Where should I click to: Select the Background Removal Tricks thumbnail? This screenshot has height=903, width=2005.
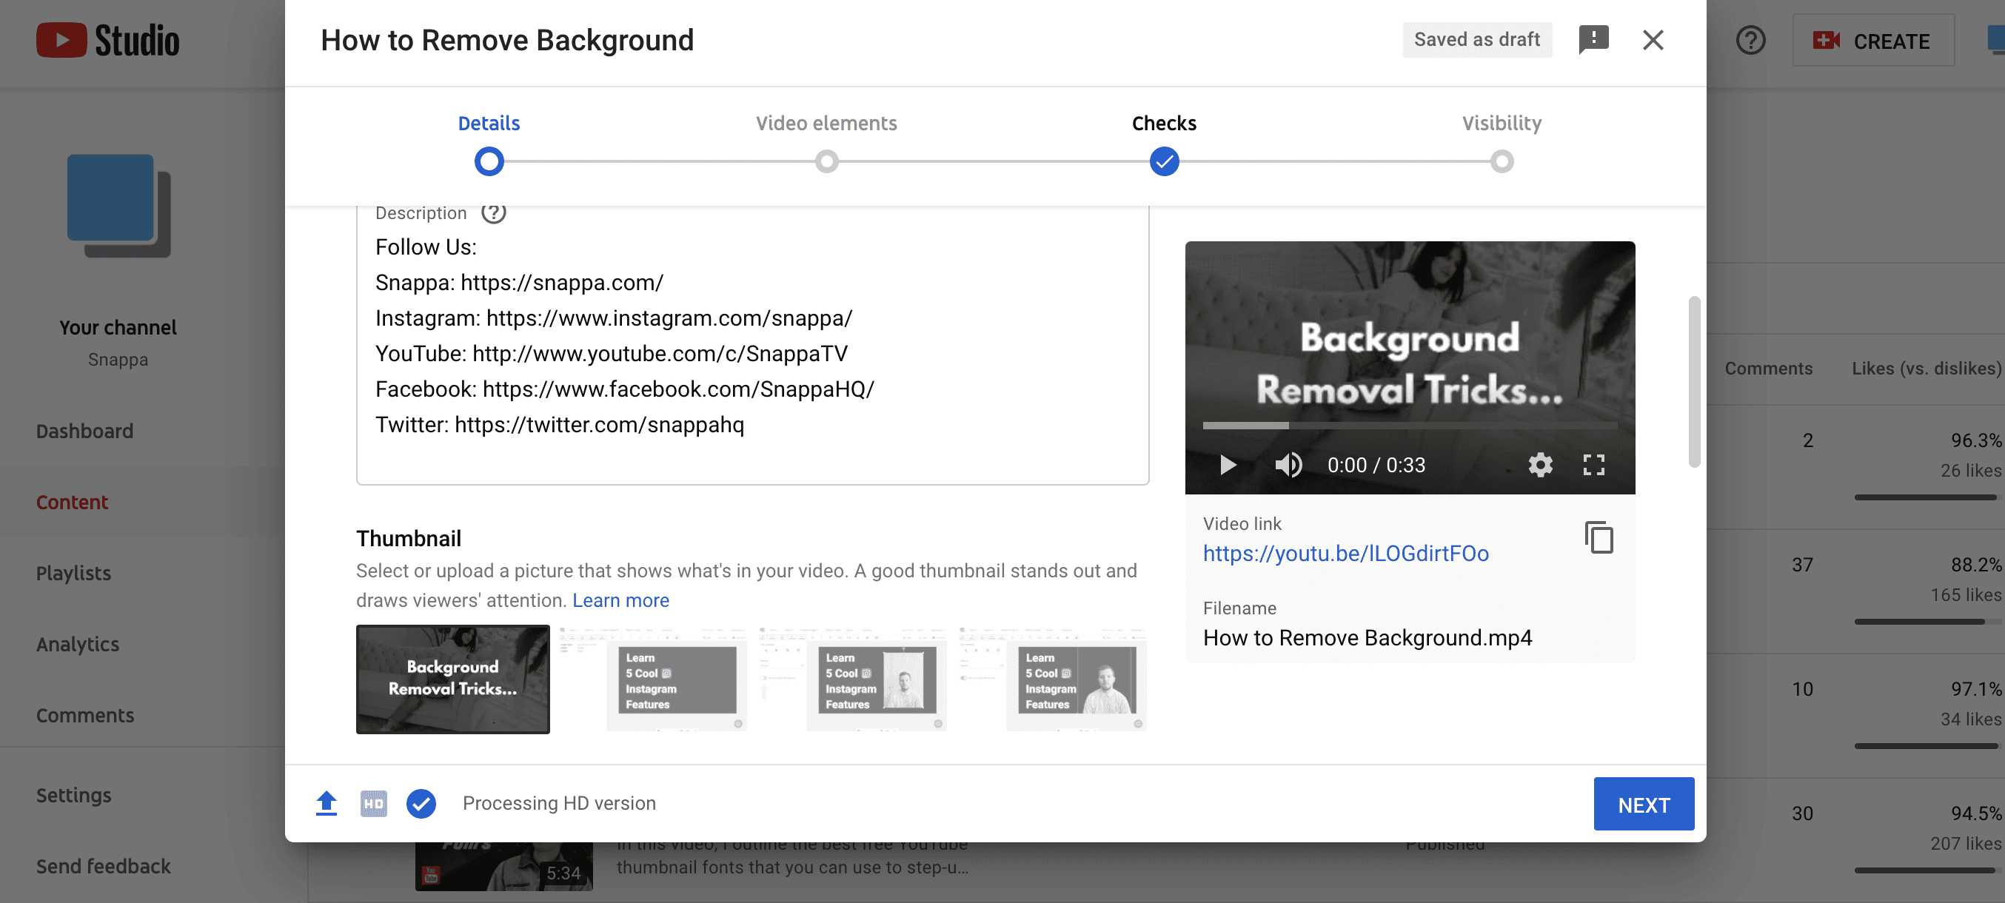click(x=452, y=678)
